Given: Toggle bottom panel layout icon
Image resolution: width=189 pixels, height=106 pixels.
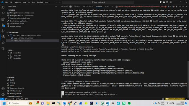Looking at the screenshot, I should (x=164, y=2).
